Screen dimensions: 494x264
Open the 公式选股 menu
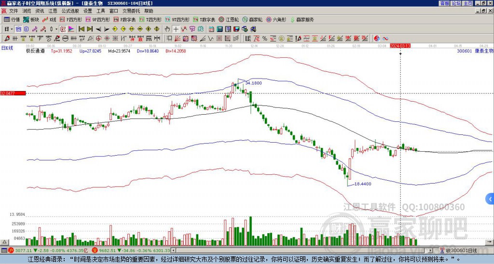(70, 11)
